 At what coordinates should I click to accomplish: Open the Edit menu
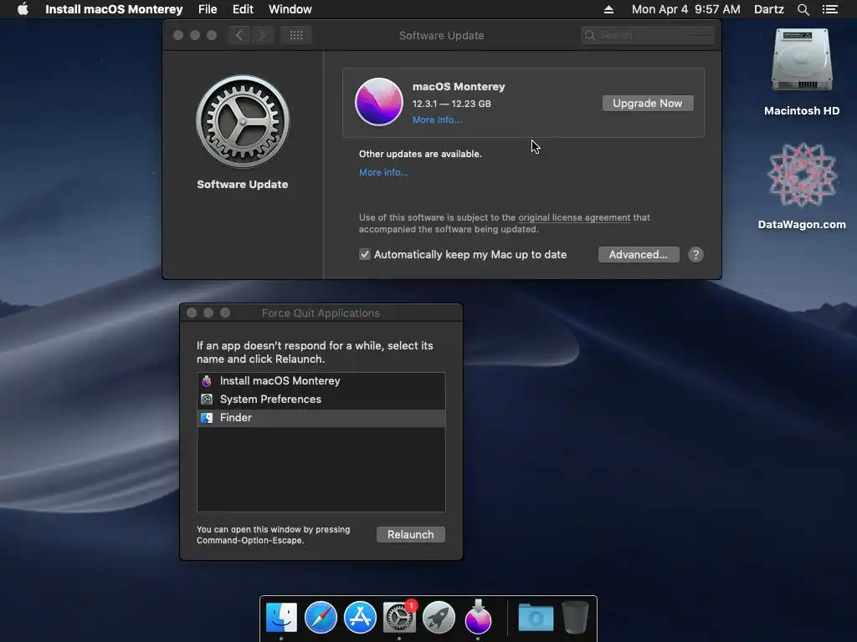pos(243,9)
